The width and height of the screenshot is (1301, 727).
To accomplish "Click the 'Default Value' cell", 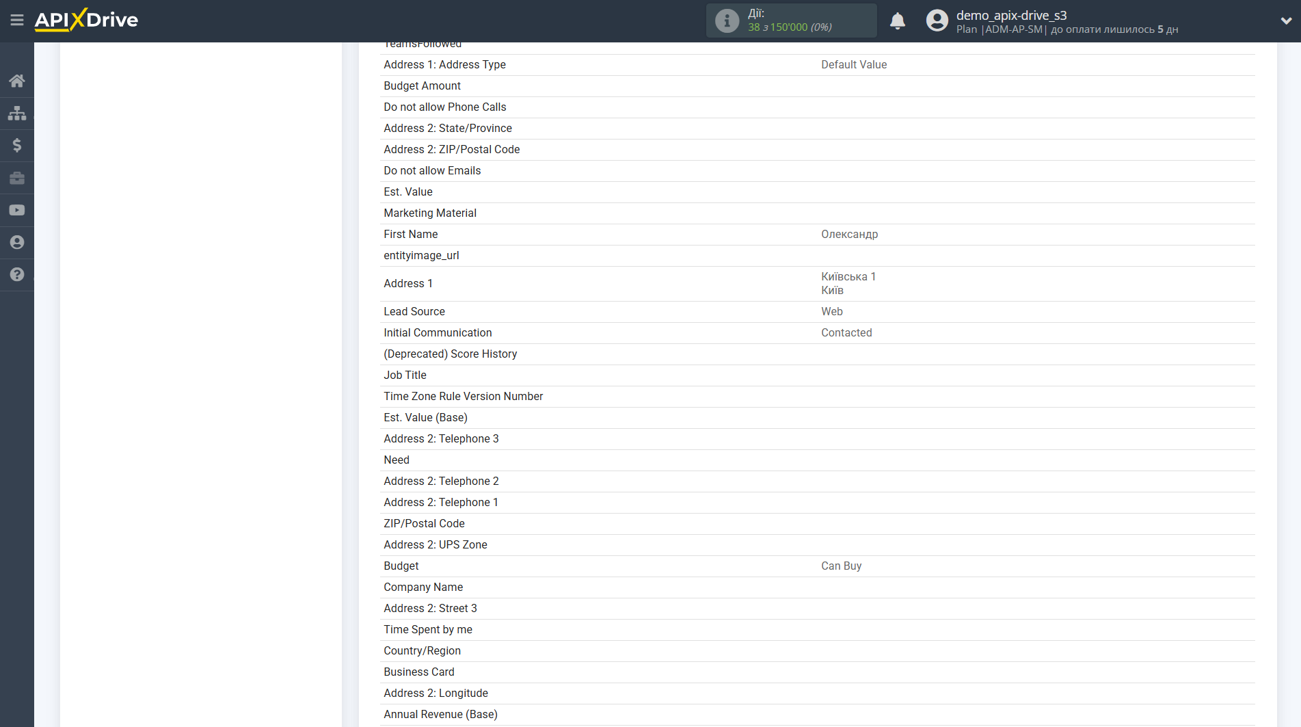I will click(854, 65).
